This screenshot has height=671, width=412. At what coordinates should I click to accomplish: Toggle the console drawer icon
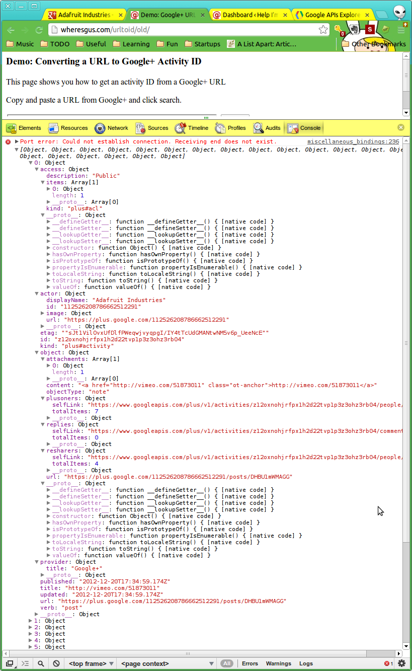25,663
